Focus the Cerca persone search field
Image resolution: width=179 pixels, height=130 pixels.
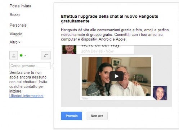point(30,66)
